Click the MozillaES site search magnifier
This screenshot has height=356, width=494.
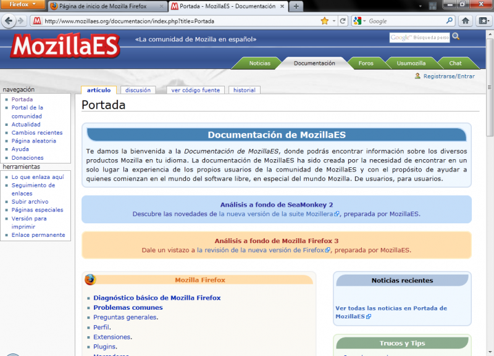click(456, 36)
